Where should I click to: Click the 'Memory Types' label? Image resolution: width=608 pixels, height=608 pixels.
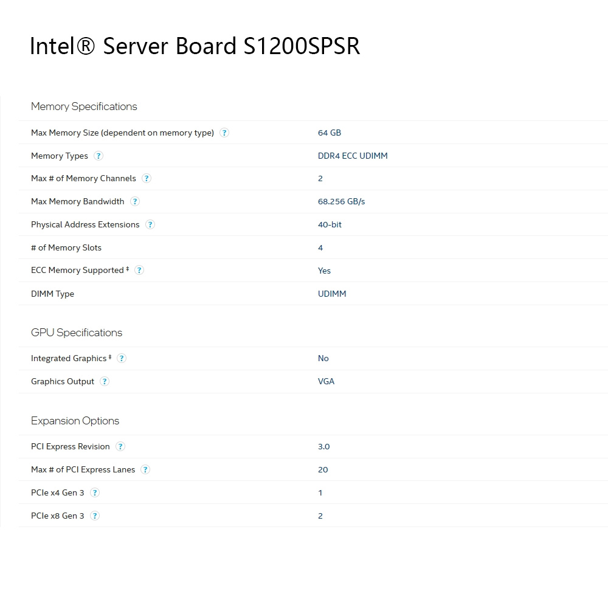click(60, 156)
